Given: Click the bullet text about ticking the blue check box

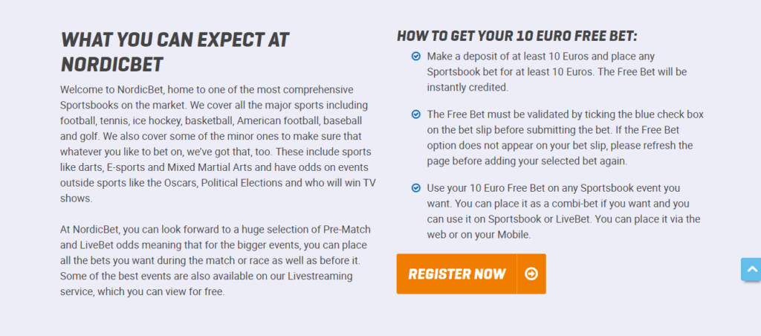Looking at the screenshot, I should click(x=566, y=138).
